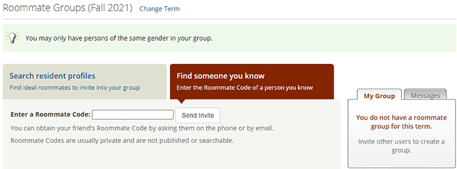Select the Search resident profiles tab
Image resolution: width=457 pixels, height=169 pixels.
click(85, 82)
